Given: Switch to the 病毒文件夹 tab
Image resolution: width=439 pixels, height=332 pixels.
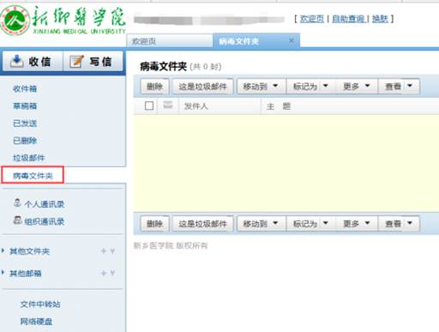Looking at the screenshot, I should tap(256, 41).
